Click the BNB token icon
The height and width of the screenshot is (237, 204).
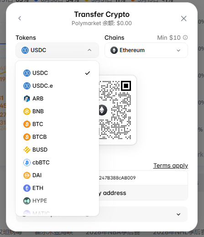tap(27, 111)
